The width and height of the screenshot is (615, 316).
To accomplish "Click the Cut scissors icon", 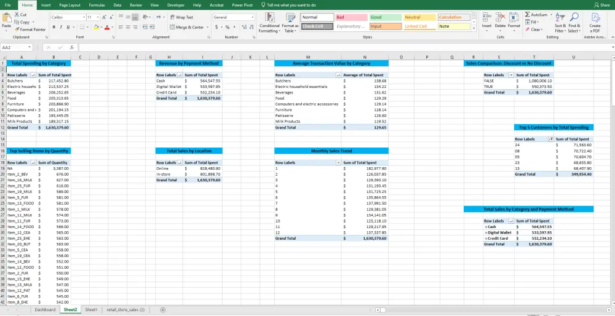I will [x=17, y=15].
